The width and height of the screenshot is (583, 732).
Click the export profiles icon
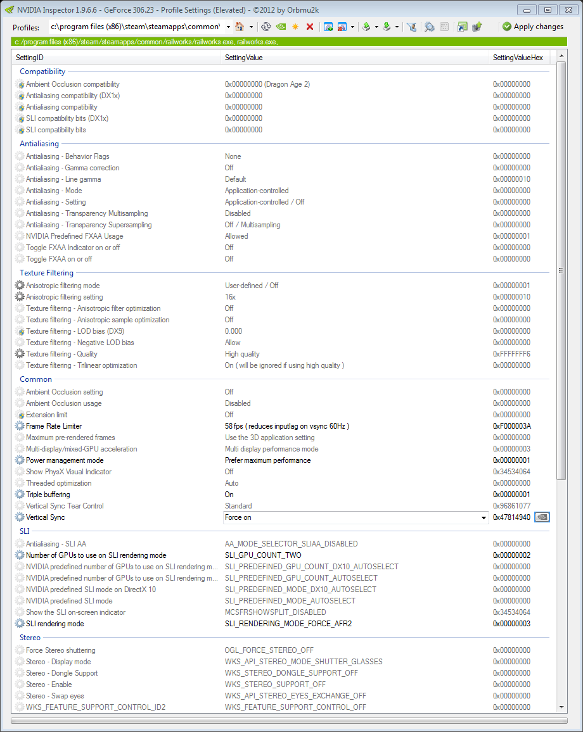tap(367, 27)
